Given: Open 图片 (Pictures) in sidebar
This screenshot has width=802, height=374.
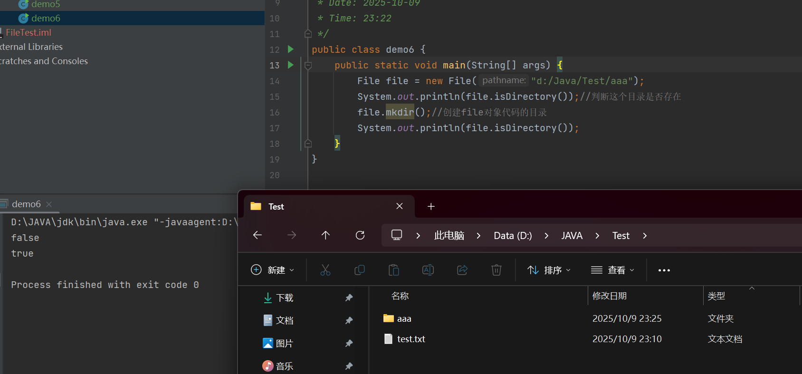Looking at the screenshot, I should point(279,343).
